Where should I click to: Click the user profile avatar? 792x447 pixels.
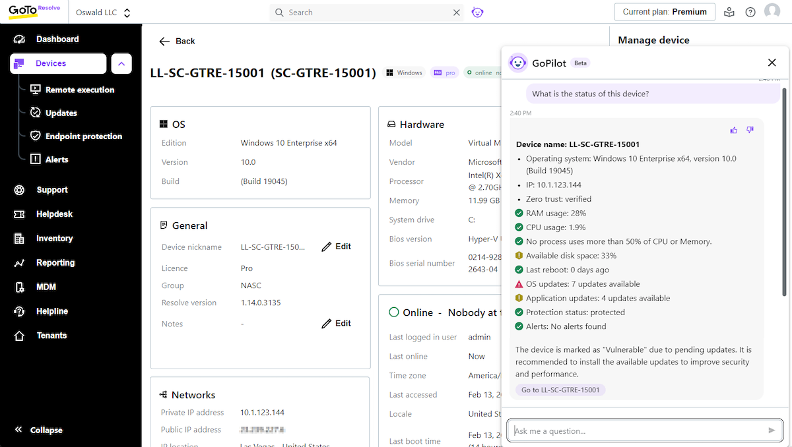pos(772,12)
